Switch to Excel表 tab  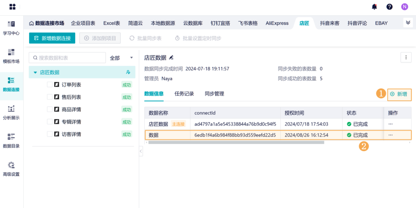[x=112, y=23]
